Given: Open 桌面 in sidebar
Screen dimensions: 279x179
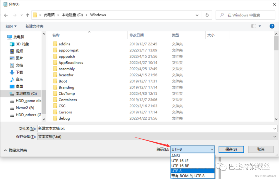Looking at the screenshot, I should [x=17, y=86].
